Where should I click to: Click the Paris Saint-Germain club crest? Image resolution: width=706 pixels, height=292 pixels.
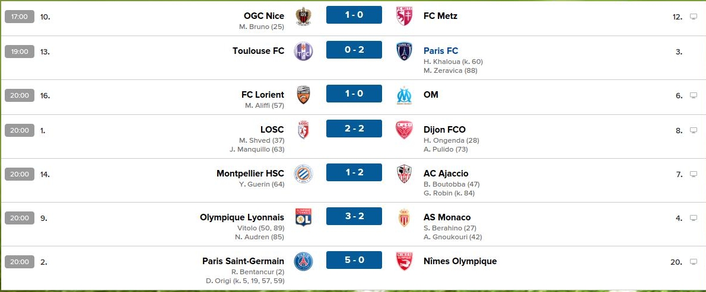tap(304, 261)
